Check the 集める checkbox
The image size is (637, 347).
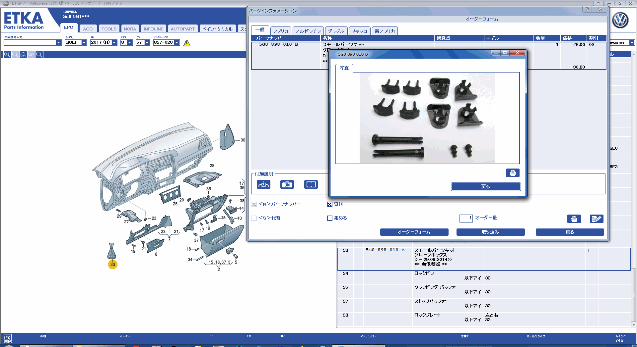point(330,218)
